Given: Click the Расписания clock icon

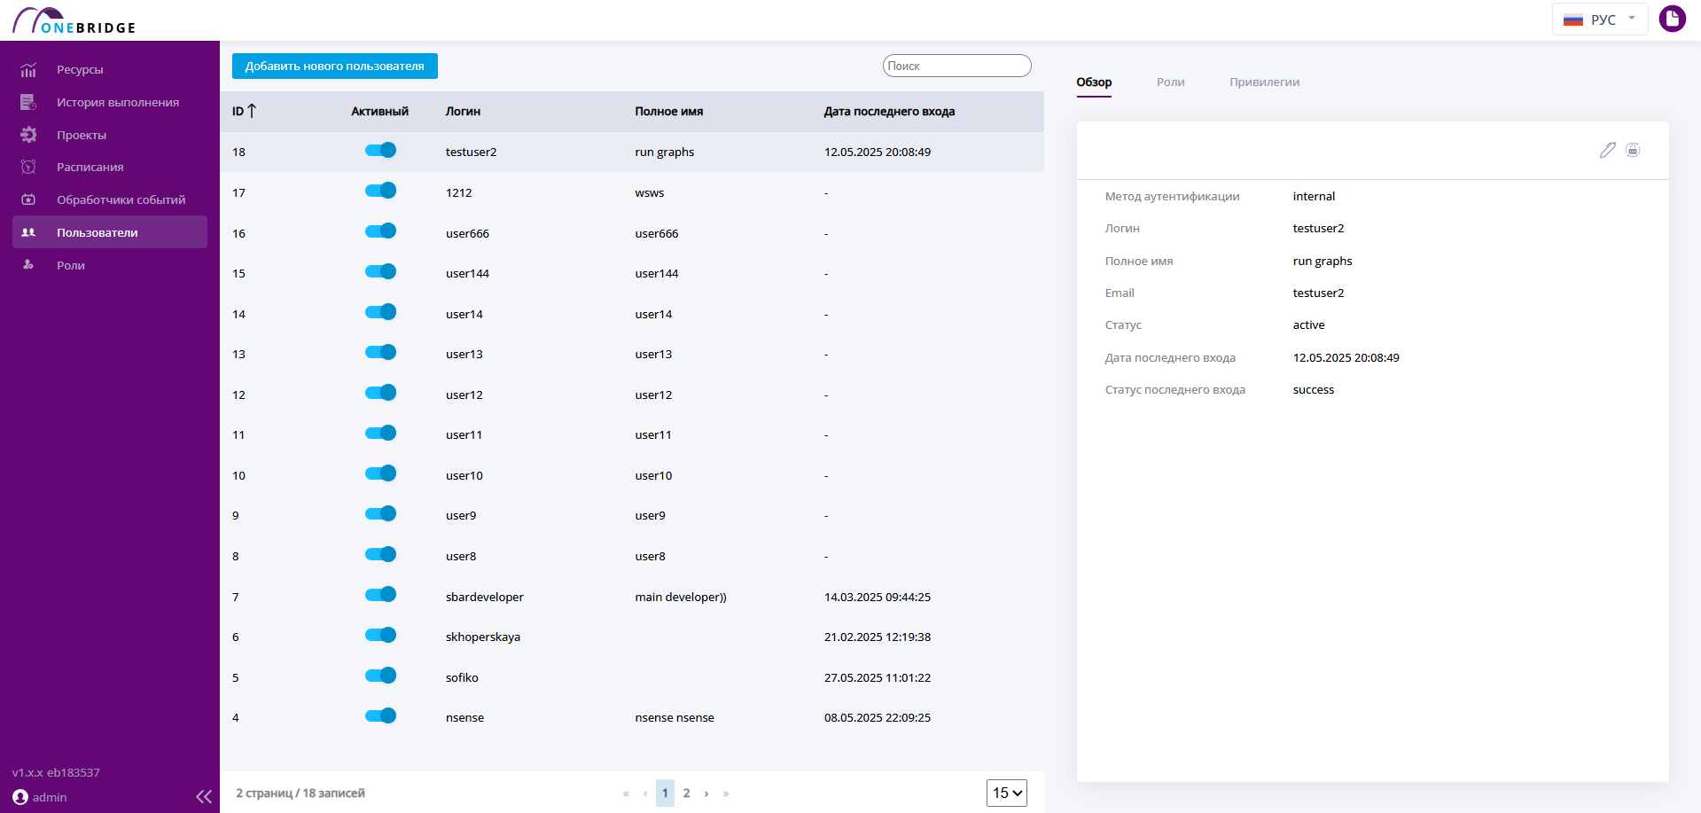Looking at the screenshot, I should point(28,167).
